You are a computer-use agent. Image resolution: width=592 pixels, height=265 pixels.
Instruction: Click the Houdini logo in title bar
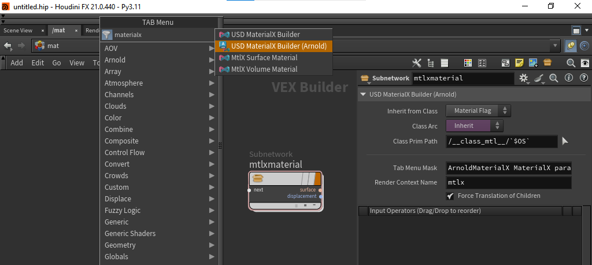pos(5,6)
